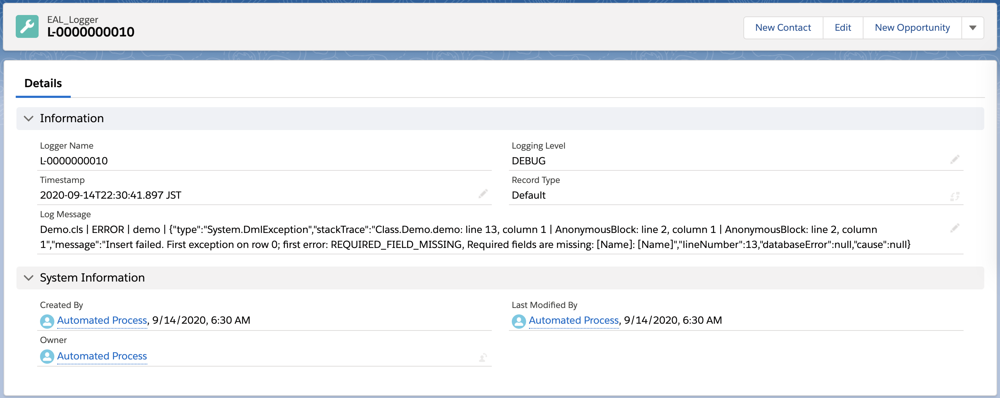Click the EAL_Logger wrench object icon
This screenshot has height=398, width=1000.
(27, 26)
